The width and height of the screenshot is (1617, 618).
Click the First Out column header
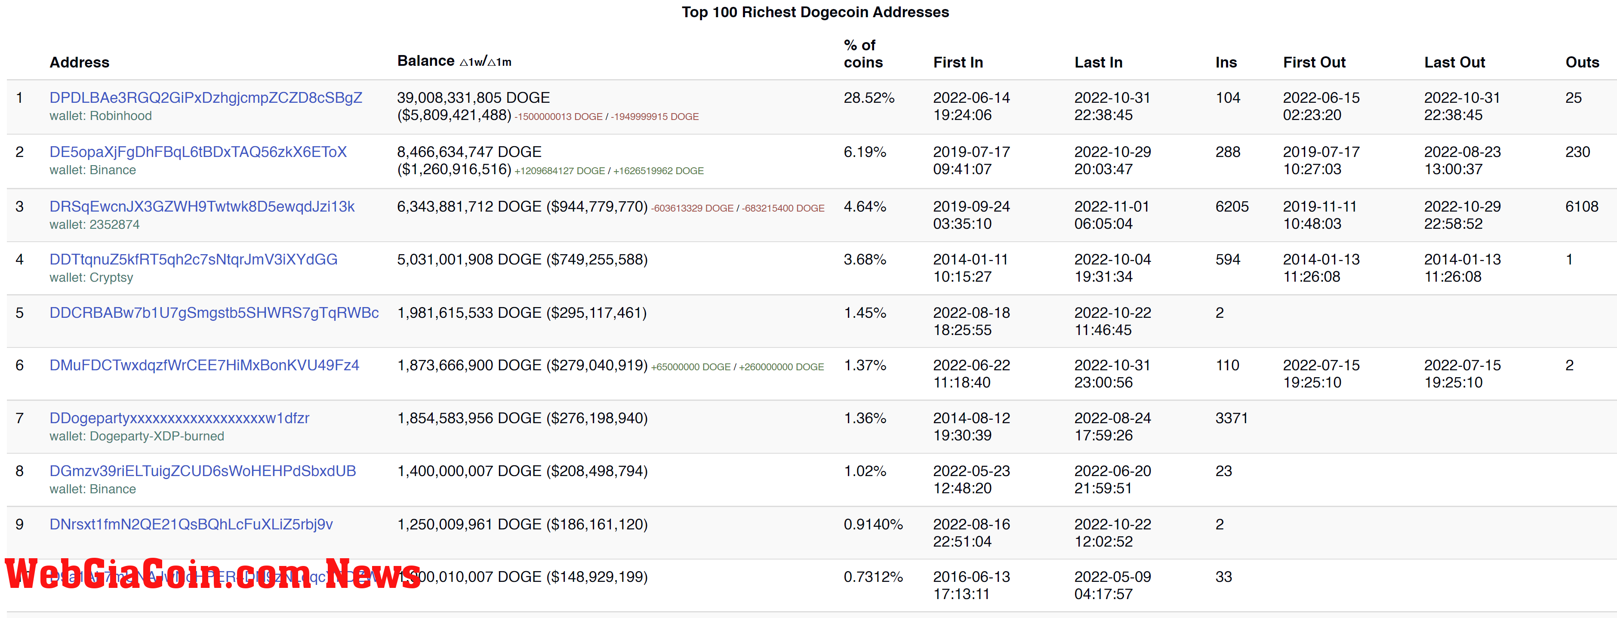click(x=1315, y=62)
